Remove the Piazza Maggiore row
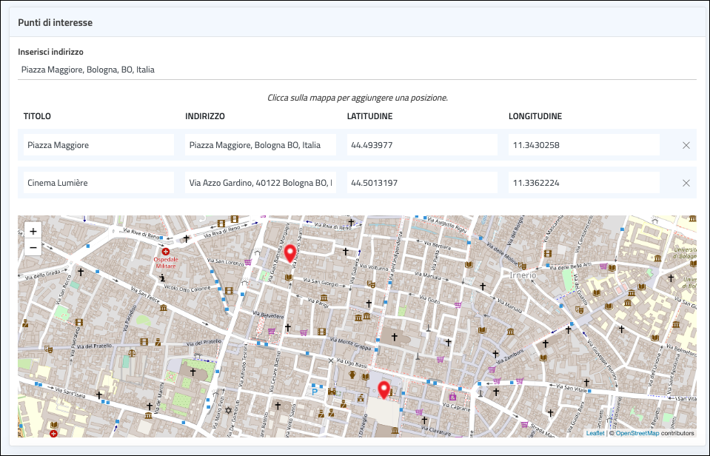Viewport: 710px width, 456px height. tap(686, 145)
